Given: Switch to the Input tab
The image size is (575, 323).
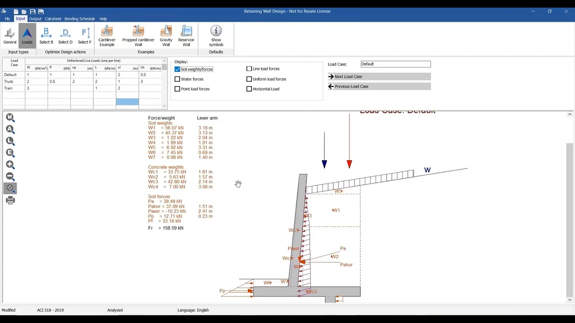Looking at the screenshot, I should tap(21, 19).
